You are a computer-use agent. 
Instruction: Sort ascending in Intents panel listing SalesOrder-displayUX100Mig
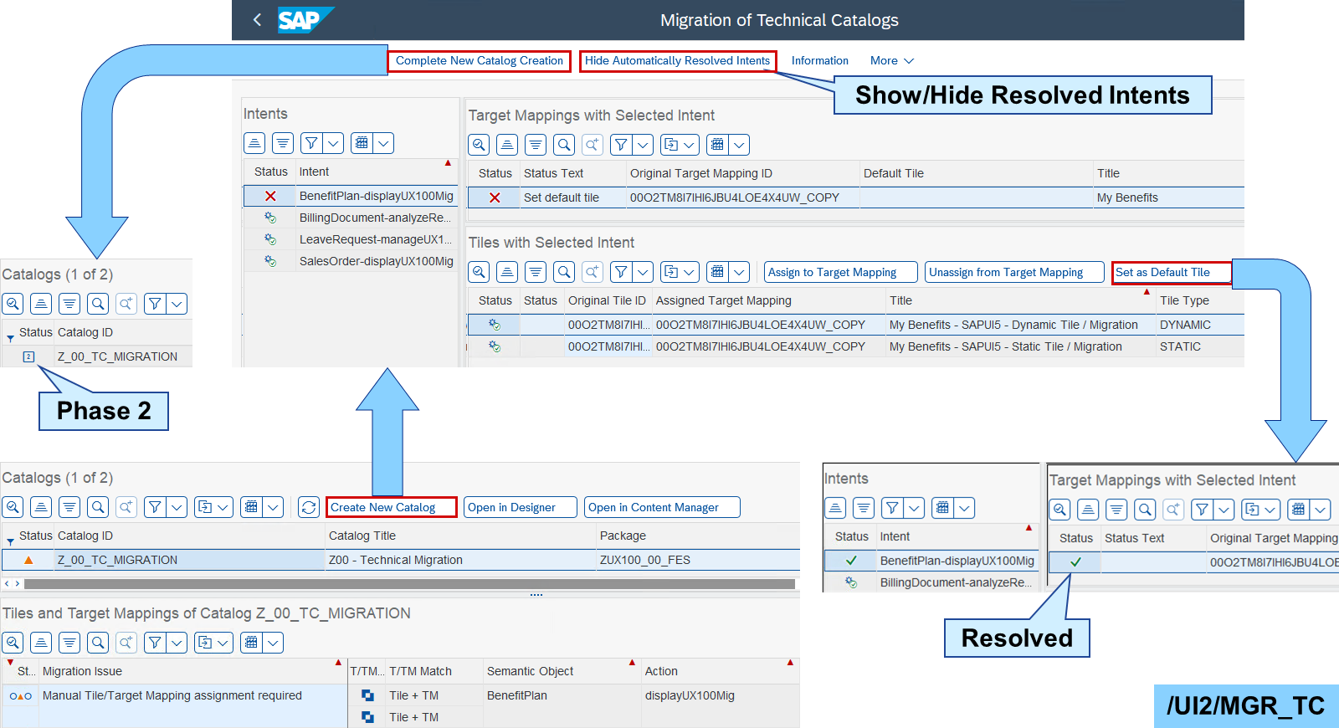point(254,143)
